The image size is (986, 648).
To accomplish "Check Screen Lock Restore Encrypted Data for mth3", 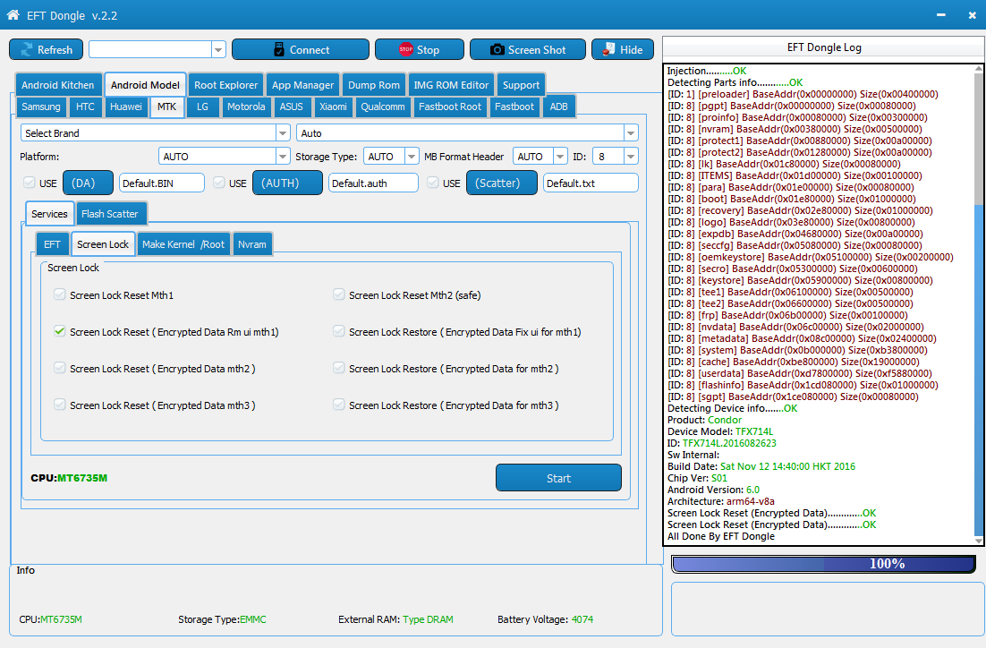I will click(339, 405).
